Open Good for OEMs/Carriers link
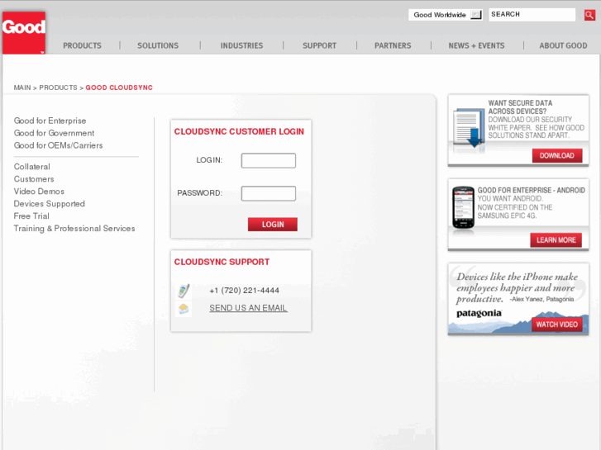Screen dimensions: 601x450 58,145
